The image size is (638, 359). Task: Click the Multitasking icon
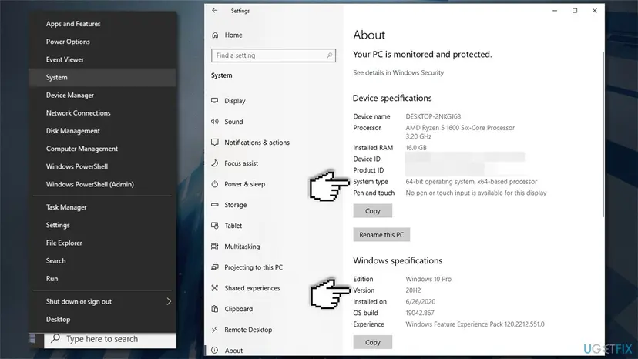215,247
